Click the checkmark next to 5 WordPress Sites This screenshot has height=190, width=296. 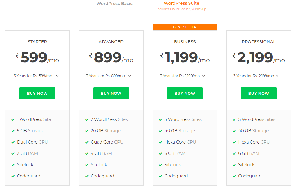coord(234,119)
